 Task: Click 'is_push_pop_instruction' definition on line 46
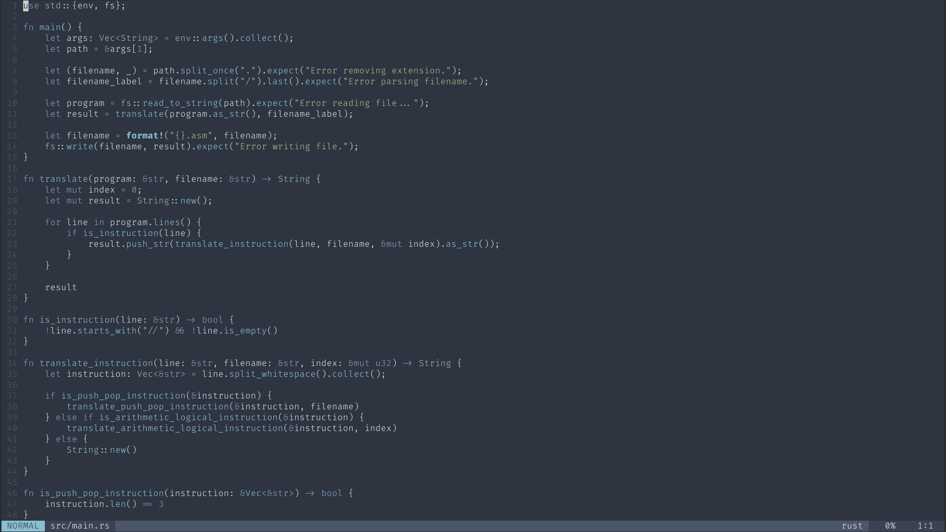(102, 493)
